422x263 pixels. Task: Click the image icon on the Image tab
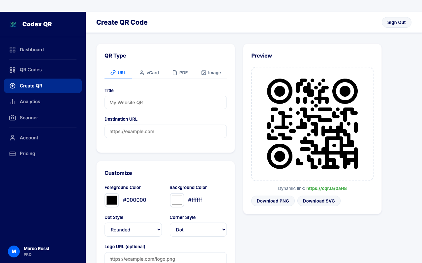tap(204, 72)
